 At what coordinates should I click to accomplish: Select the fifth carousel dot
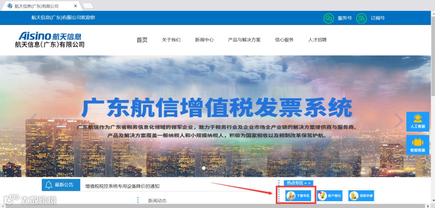coord(222,168)
